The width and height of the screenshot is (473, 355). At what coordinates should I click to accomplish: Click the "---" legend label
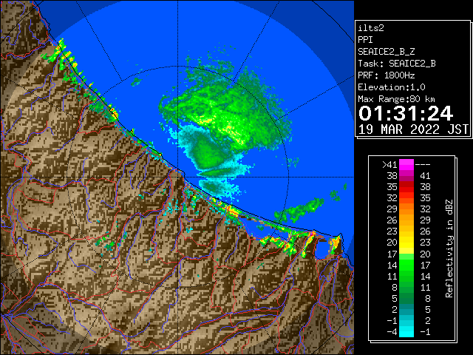pyautogui.click(x=423, y=165)
